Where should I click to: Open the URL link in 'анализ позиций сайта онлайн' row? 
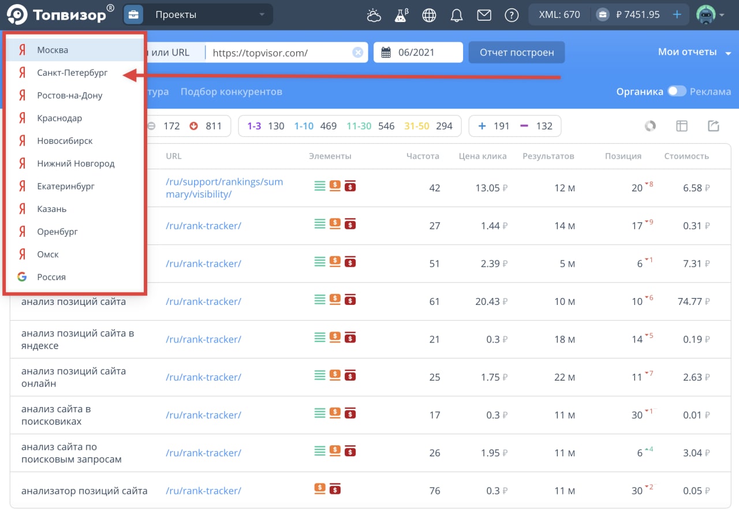[x=203, y=377]
